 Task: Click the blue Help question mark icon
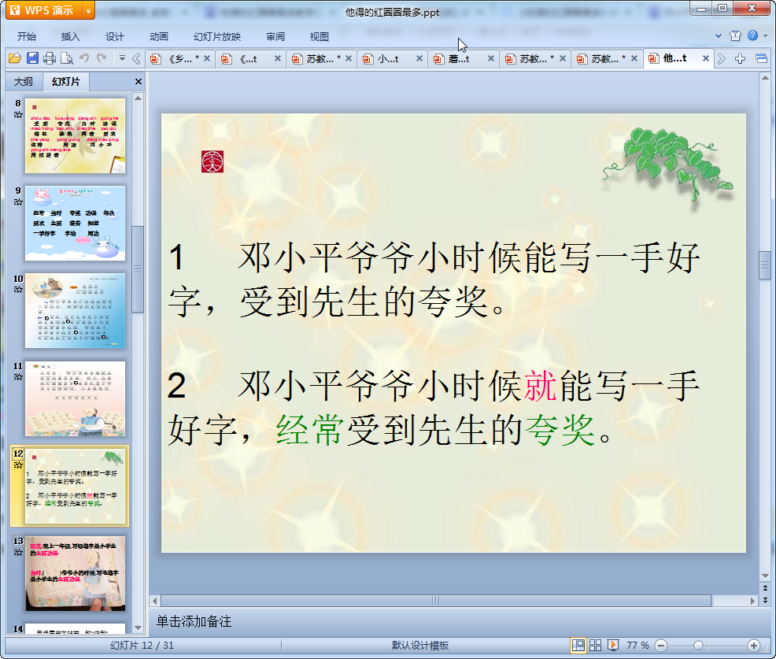752,35
